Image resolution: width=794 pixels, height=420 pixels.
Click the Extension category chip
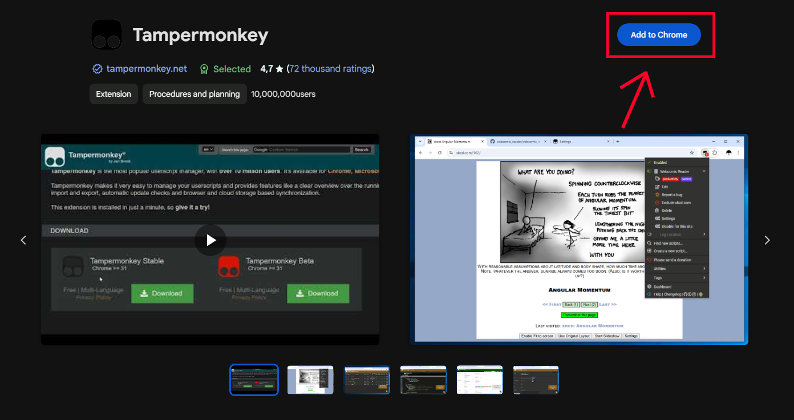pos(114,94)
